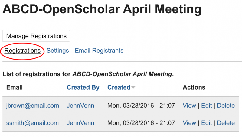Switch to the Settings tab

57,51
